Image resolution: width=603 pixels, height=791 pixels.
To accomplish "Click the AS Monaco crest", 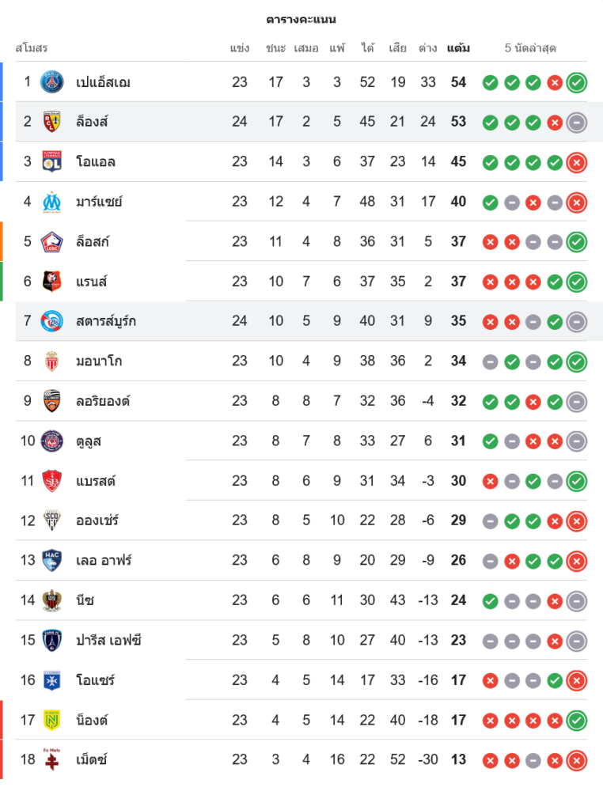I will 52,361.
